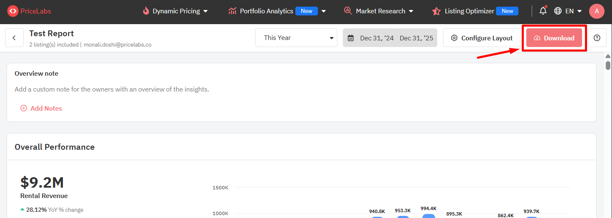The width and height of the screenshot is (612, 218).
Task: Click the calendar icon in date range
Action: [351, 38]
